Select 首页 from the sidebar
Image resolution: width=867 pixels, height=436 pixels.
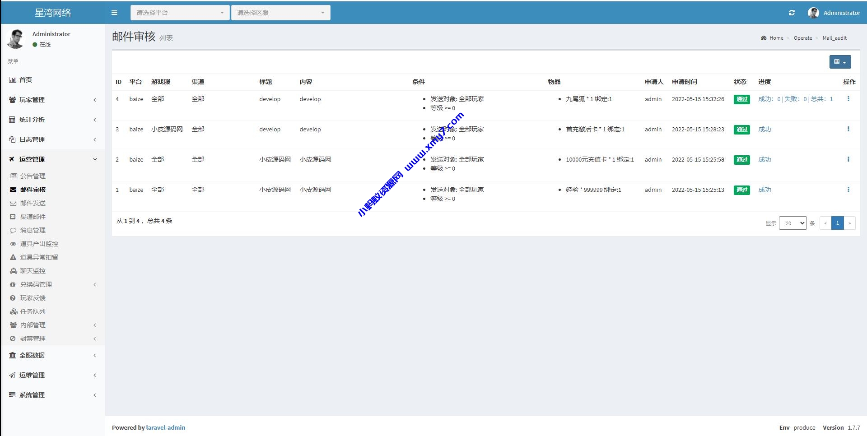pyautogui.click(x=25, y=80)
